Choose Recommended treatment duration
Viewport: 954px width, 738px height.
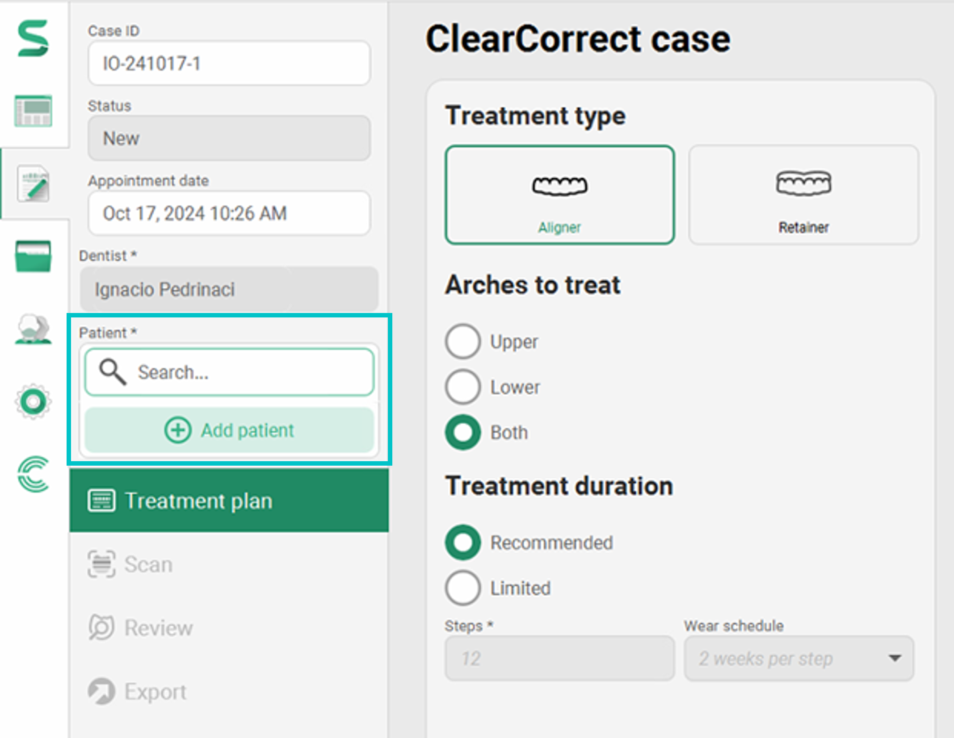click(463, 542)
